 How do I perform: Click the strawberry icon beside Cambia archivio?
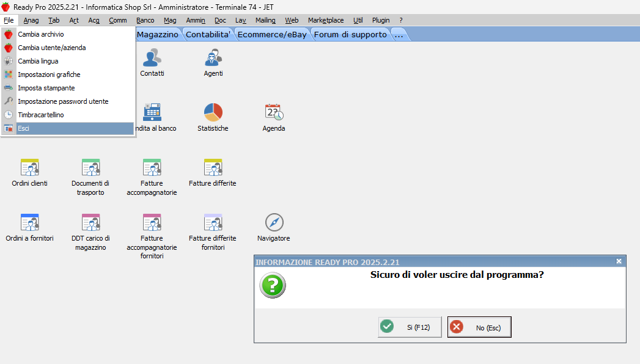click(9, 34)
